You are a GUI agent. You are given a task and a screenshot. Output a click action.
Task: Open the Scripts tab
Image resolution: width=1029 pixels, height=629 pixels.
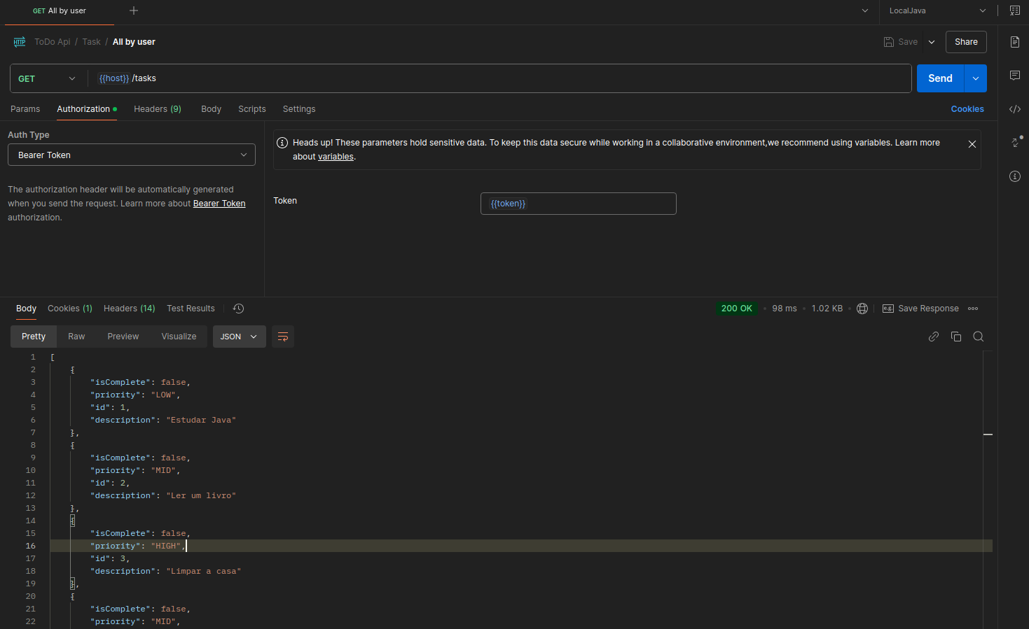(x=252, y=109)
